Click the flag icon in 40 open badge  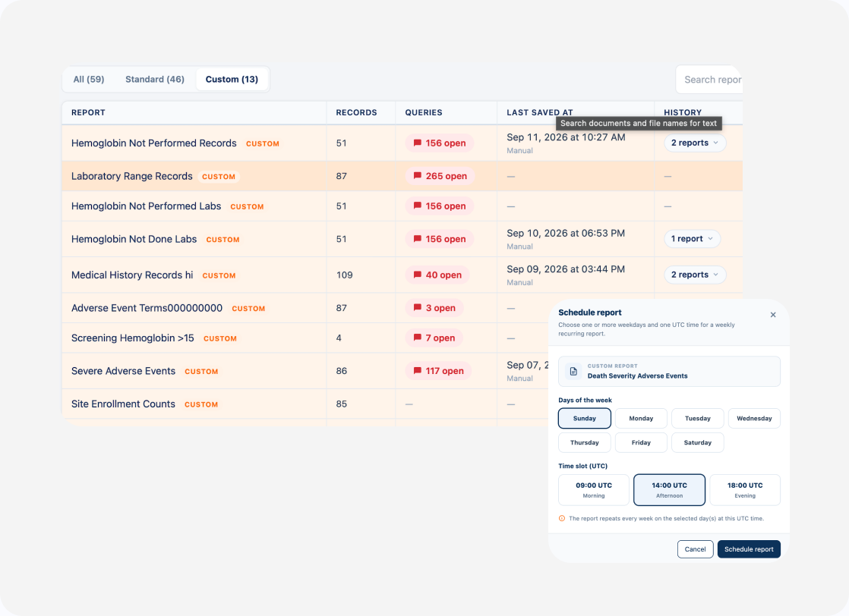tap(418, 275)
